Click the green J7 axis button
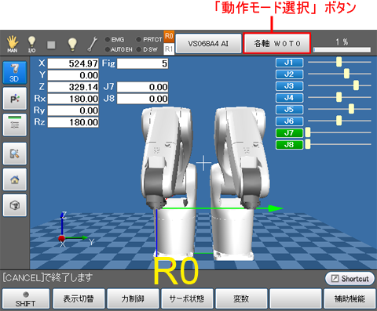The height and width of the screenshot is (311, 377). 289,133
